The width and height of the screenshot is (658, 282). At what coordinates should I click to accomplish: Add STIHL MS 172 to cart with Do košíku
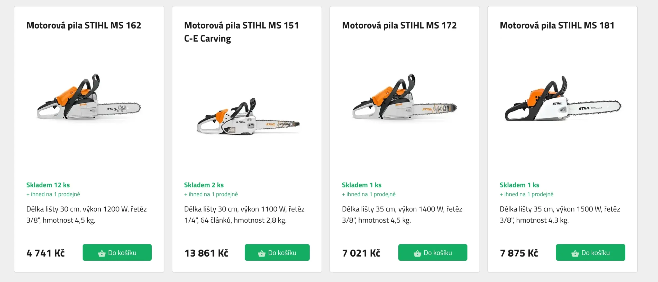[433, 253]
